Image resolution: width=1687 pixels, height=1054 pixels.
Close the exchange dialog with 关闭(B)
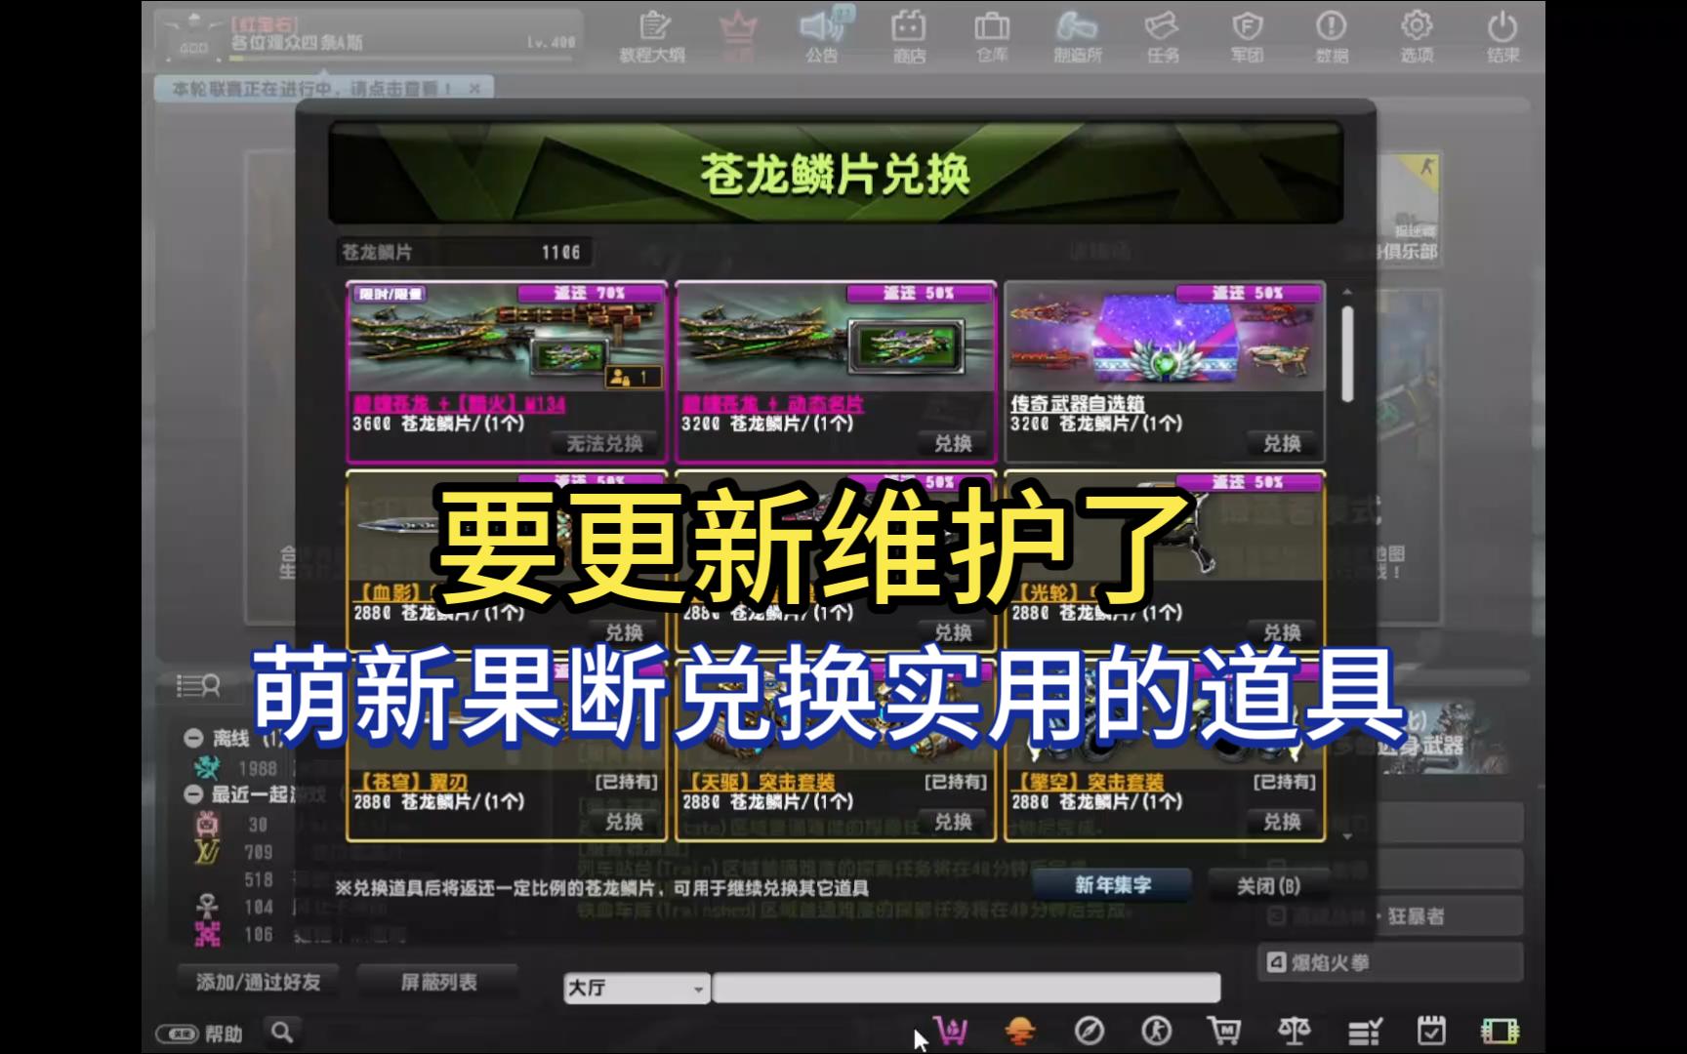click(x=1268, y=886)
